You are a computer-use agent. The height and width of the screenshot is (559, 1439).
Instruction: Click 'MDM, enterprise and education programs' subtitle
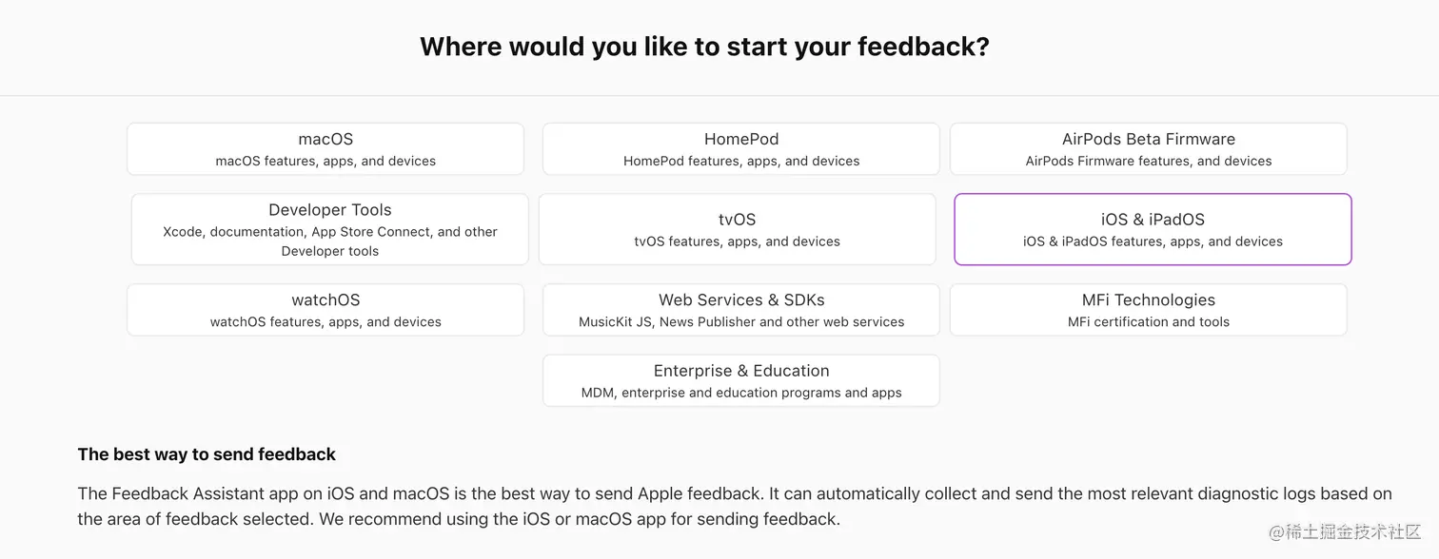[x=740, y=393]
